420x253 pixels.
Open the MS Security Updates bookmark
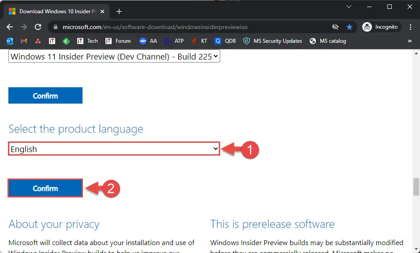272,41
